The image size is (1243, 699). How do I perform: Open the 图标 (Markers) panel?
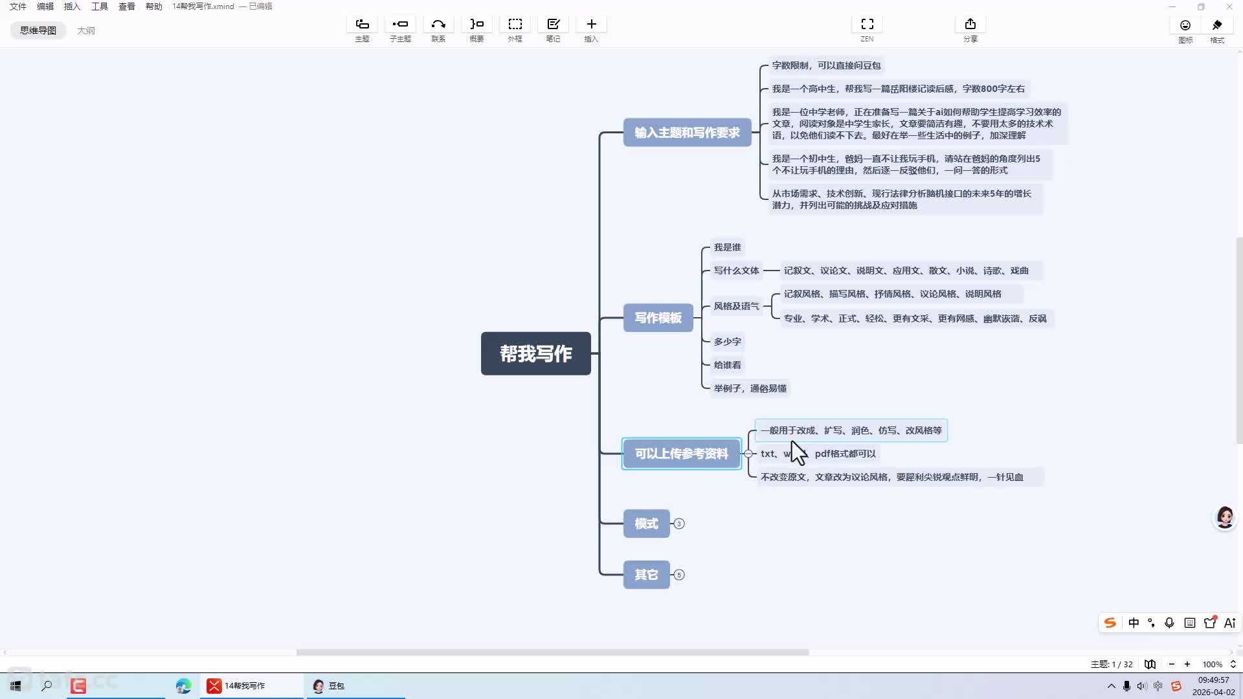coord(1185,26)
